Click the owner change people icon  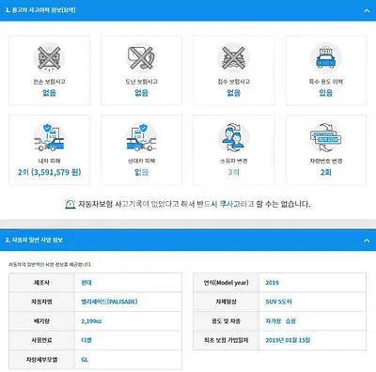pyautogui.click(x=233, y=137)
